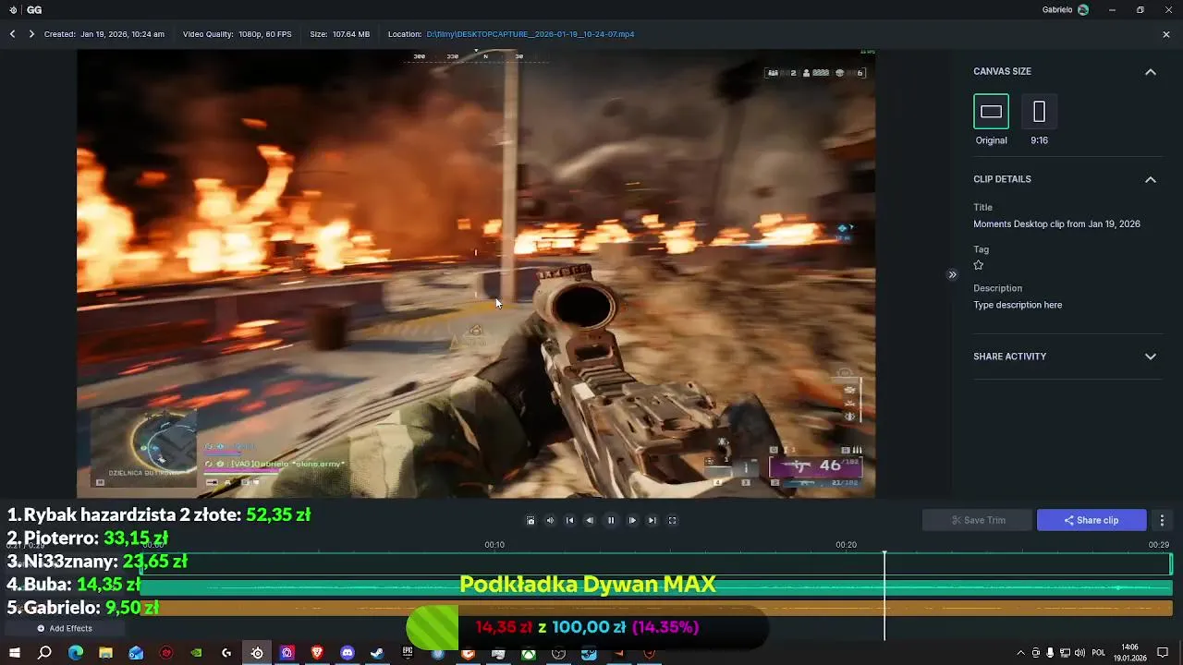This screenshot has width=1183, height=665.
Task: Jump to clip end
Action: click(x=652, y=520)
